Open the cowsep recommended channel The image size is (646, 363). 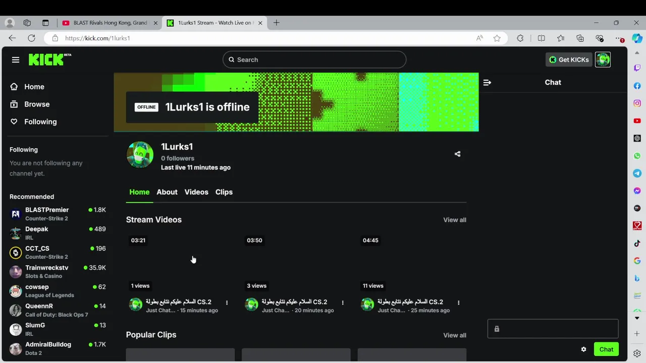coord(58,290)
